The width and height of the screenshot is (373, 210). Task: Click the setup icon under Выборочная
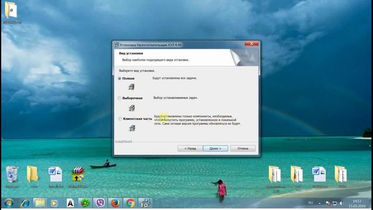click(132, 108)
